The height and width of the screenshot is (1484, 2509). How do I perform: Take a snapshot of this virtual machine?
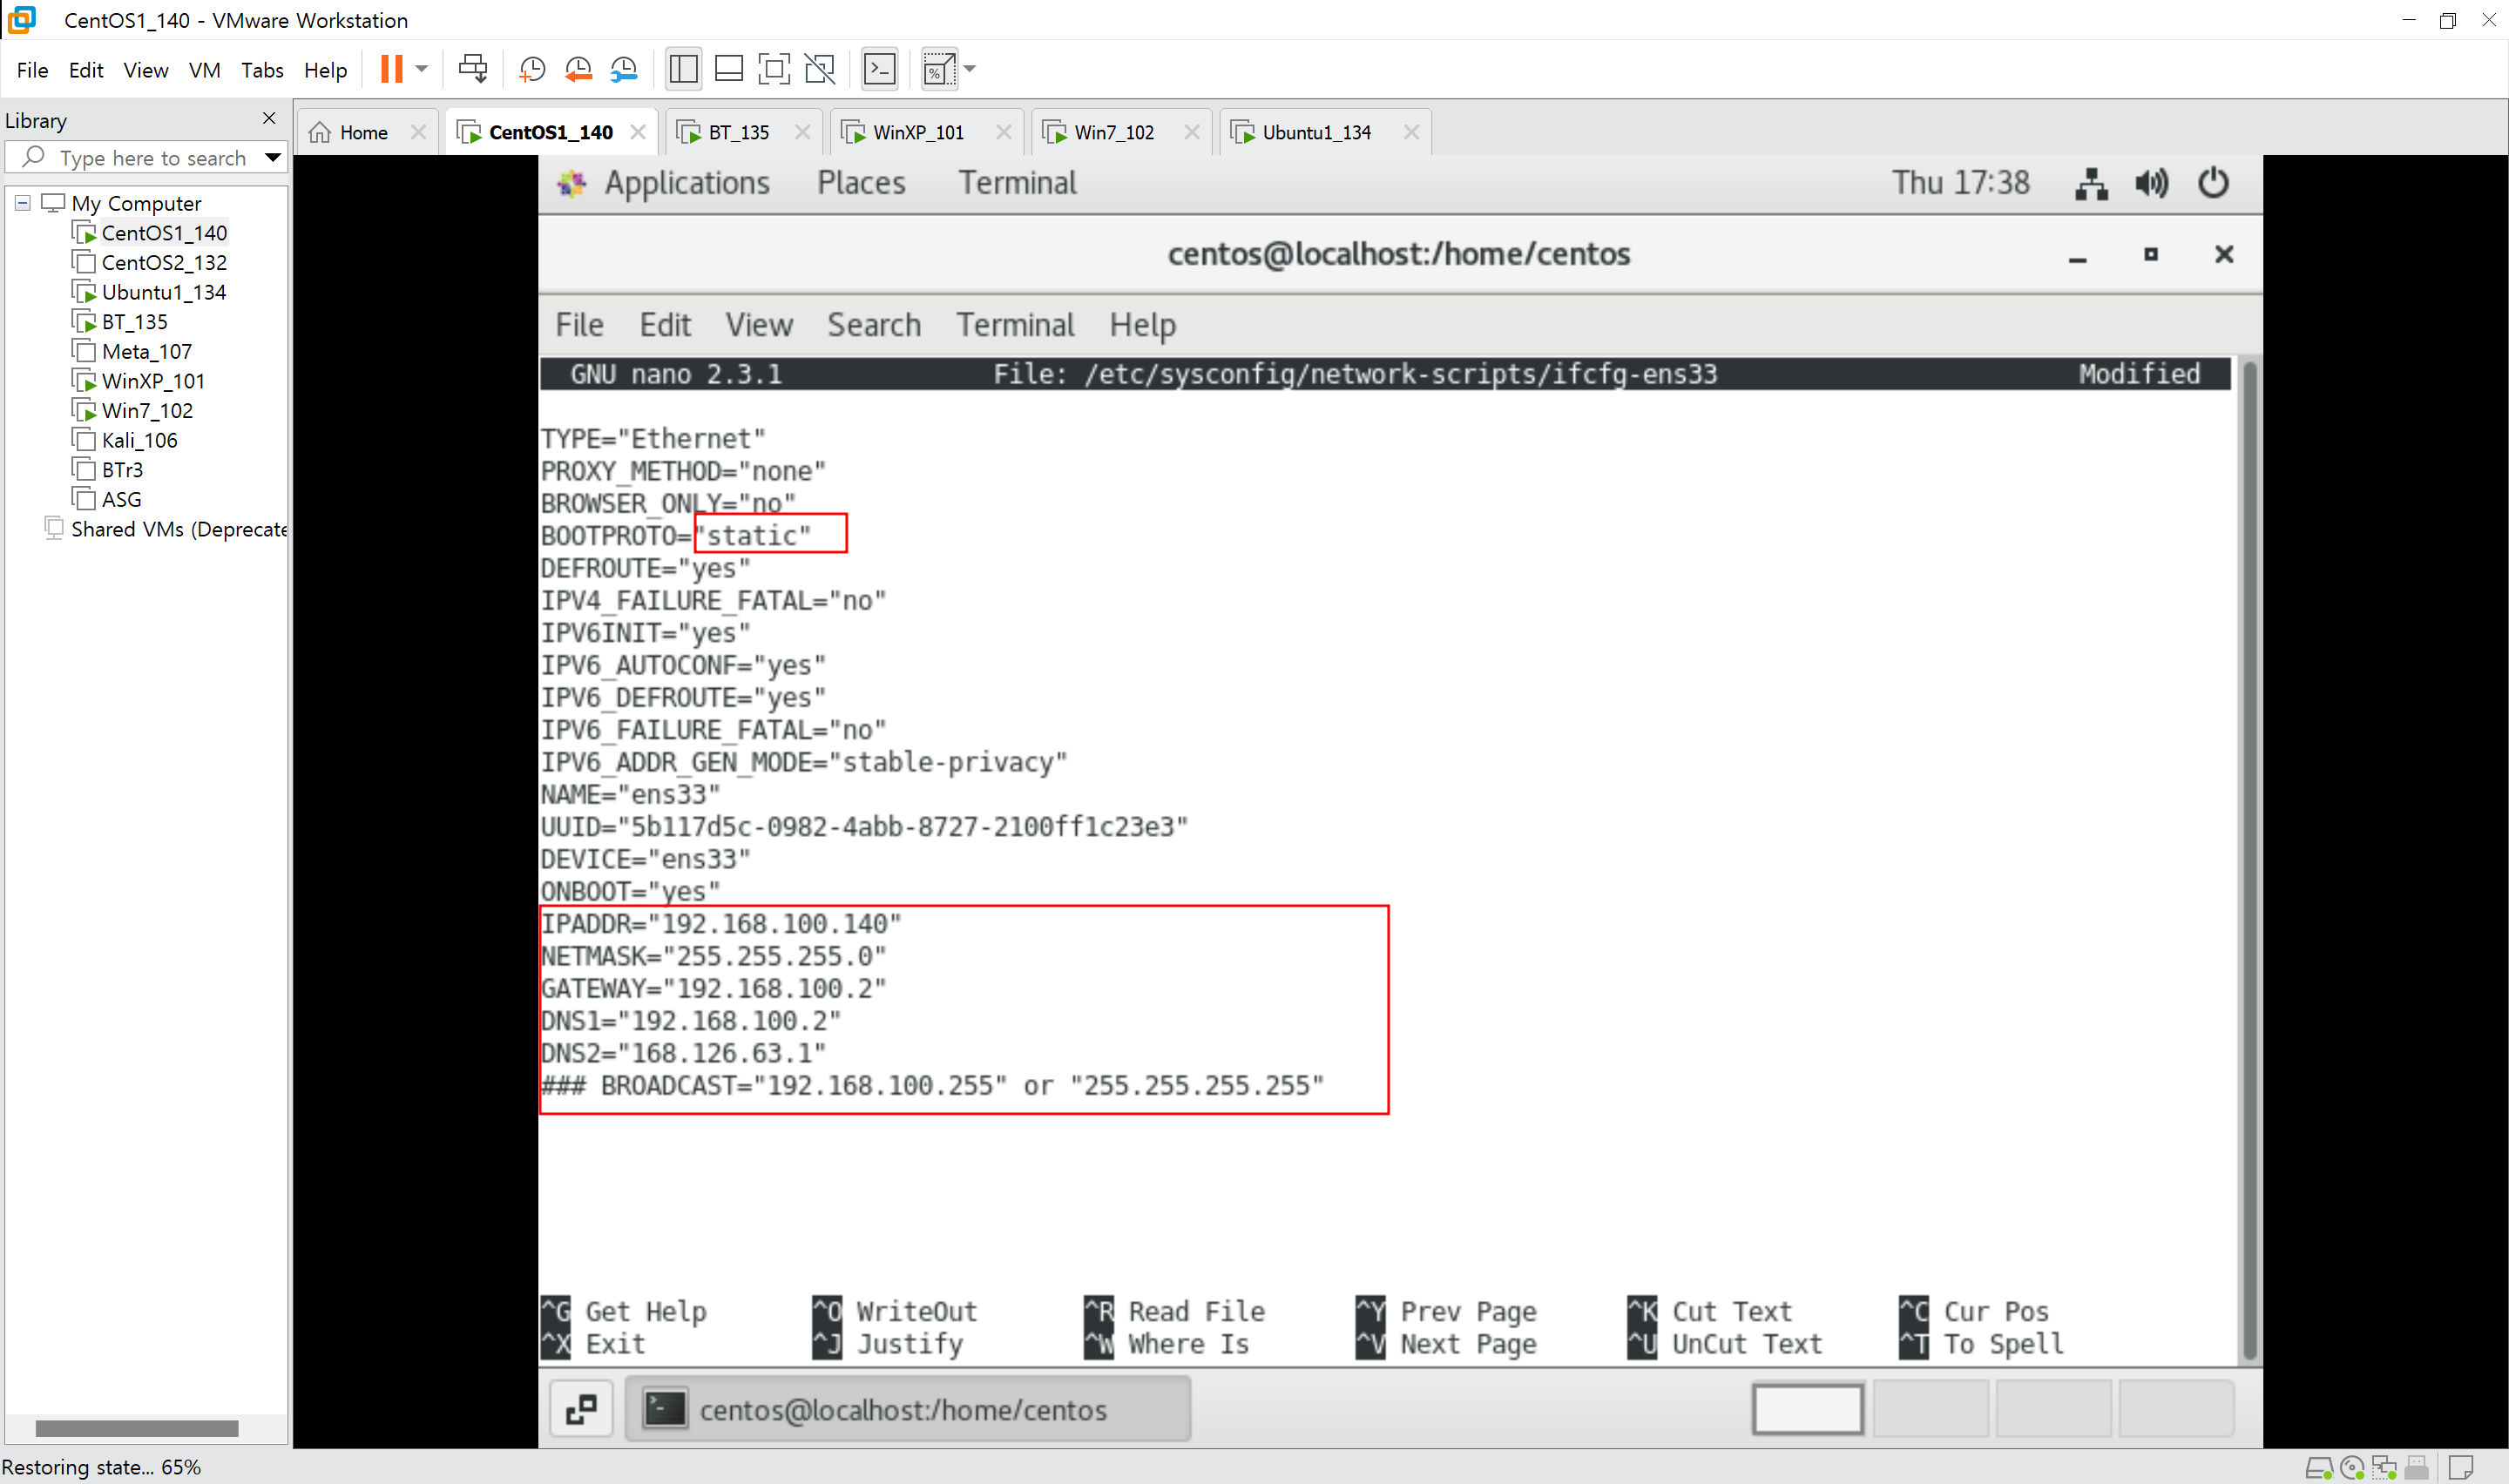click(x=532, y=69)
